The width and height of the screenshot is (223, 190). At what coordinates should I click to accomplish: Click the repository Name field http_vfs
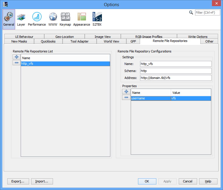click(x=176, y=64)
